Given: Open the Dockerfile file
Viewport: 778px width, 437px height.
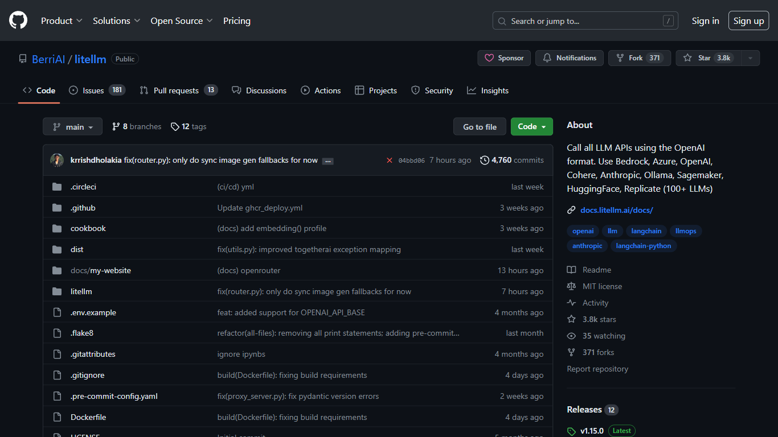Looking at the screenshot, I should point(88,417).
